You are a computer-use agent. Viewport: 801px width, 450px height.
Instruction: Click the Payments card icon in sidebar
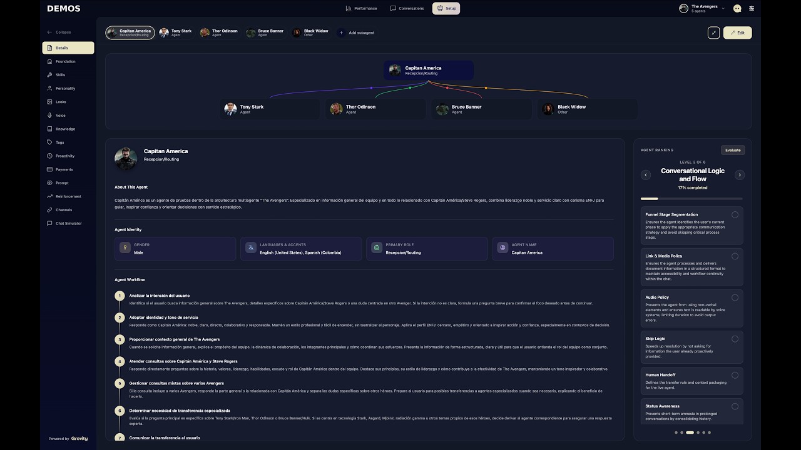49,169
